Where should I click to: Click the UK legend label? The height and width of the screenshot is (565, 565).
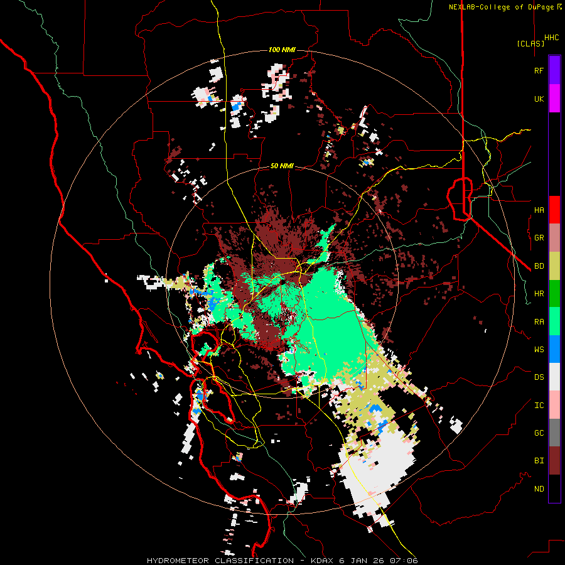(539, 99)
